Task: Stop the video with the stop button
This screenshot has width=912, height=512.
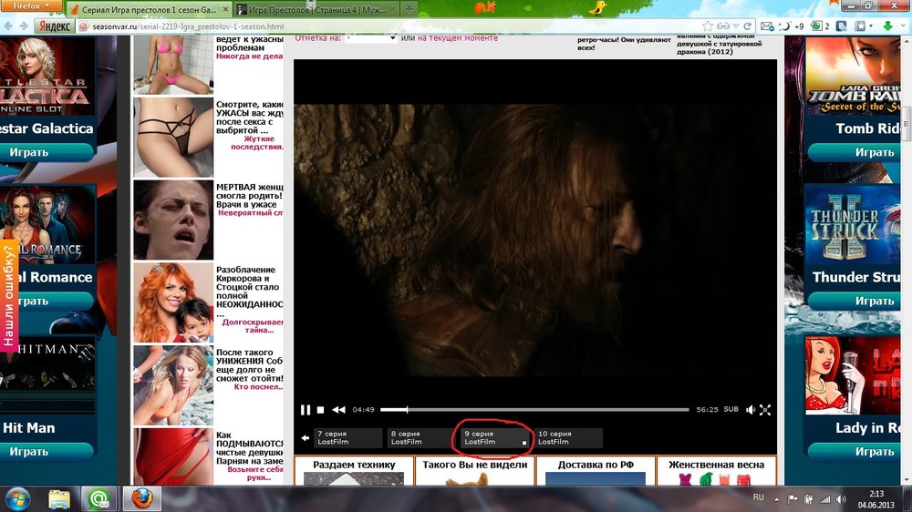Action: [x=321, y=410]
